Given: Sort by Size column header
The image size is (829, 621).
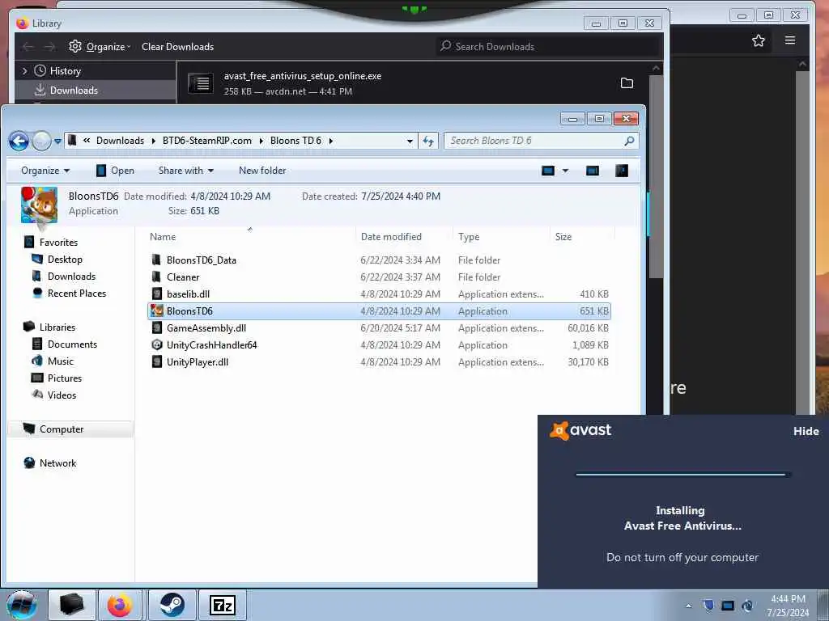Looking at the screenshot, I should pyautogui.click(x=563, y=237).
